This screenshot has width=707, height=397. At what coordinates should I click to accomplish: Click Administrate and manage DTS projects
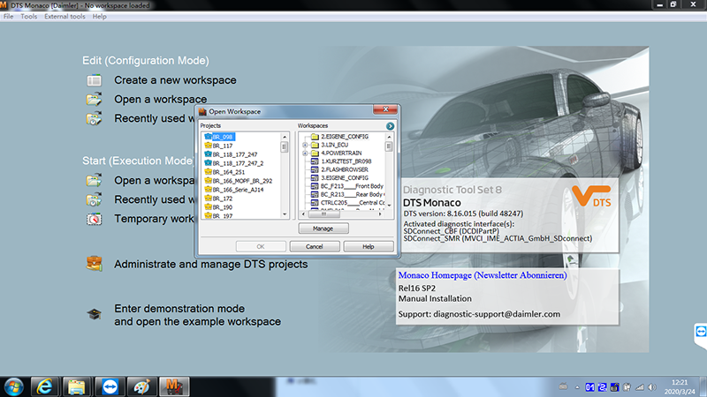pos(210,264)
